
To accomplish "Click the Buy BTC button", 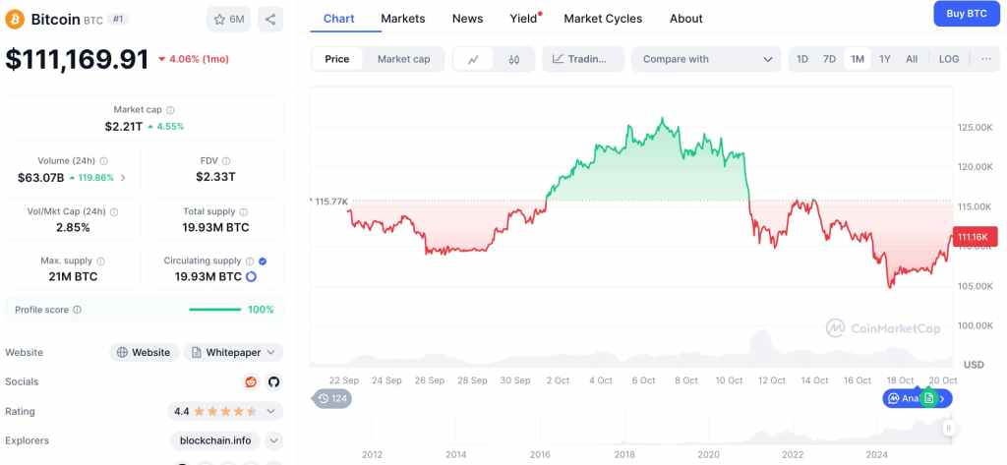I will tap(966, 14).
